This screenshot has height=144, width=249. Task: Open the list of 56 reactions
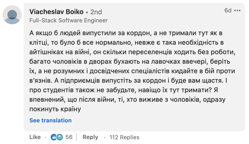tap(69, 137)
